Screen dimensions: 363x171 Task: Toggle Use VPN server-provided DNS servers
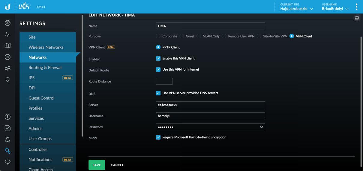(158, 93)
